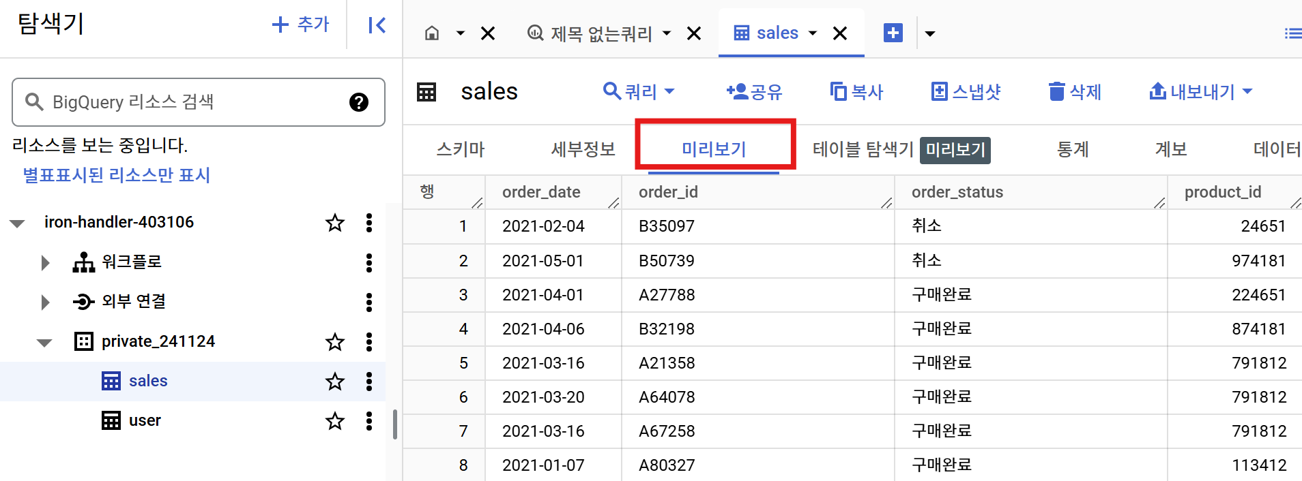1302x481 pixels.
Task: Switch to the 미리보기 tab
Action: pos(714,149)
